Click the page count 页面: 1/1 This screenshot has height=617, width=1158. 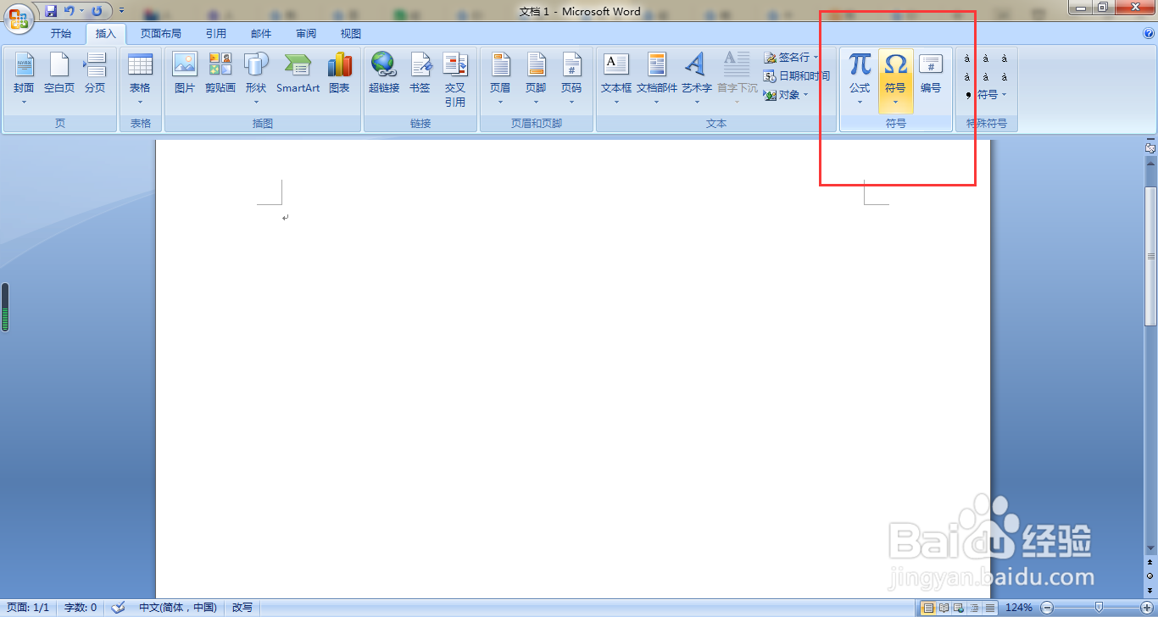pos(29,608)
